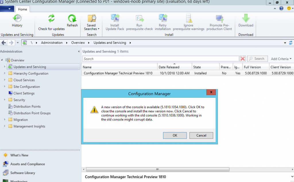Select Configuration Manager Technical Preview 1810 row
Image resolution: width=294 pixels, height=182 pixels.
(188, 73)
